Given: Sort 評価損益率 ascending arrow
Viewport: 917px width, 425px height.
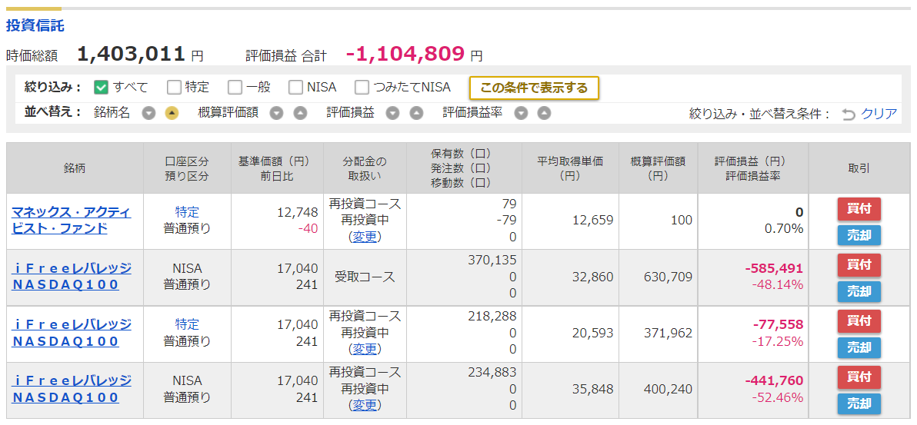Looking at the screenshot, I should pyautogui.click(x=544, y=114).
